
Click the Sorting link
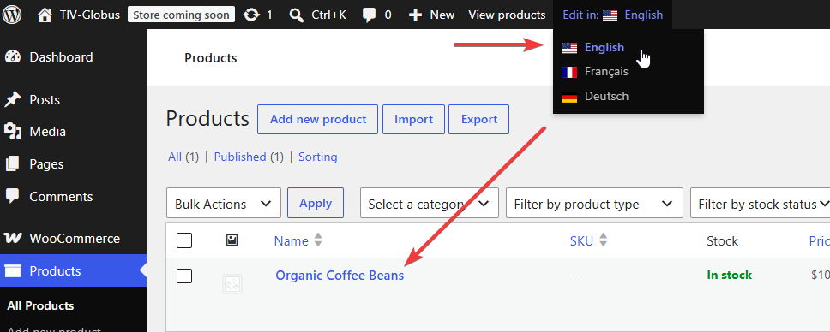coord(317,157)
